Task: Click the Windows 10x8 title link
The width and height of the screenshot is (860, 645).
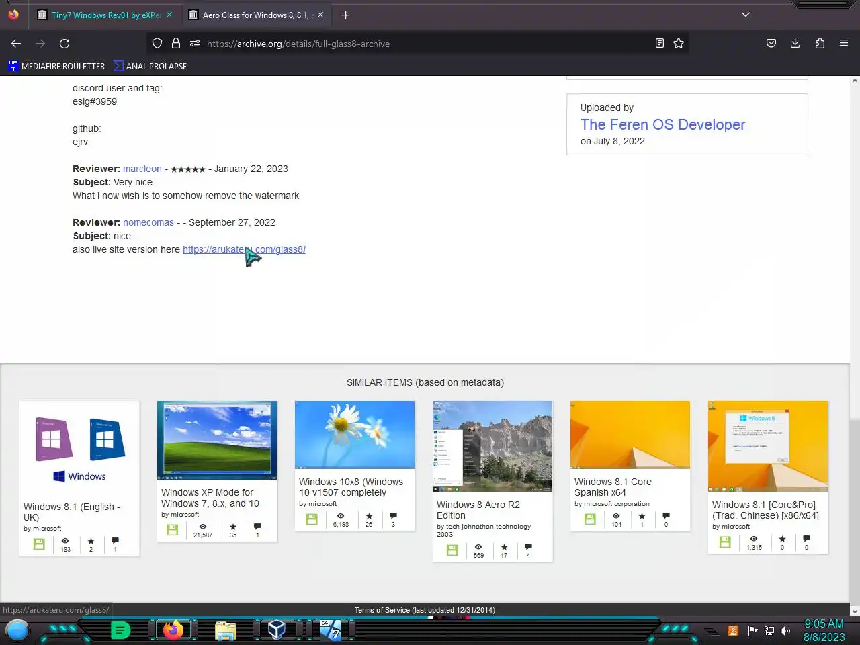Action: click(x=351, y=487)
